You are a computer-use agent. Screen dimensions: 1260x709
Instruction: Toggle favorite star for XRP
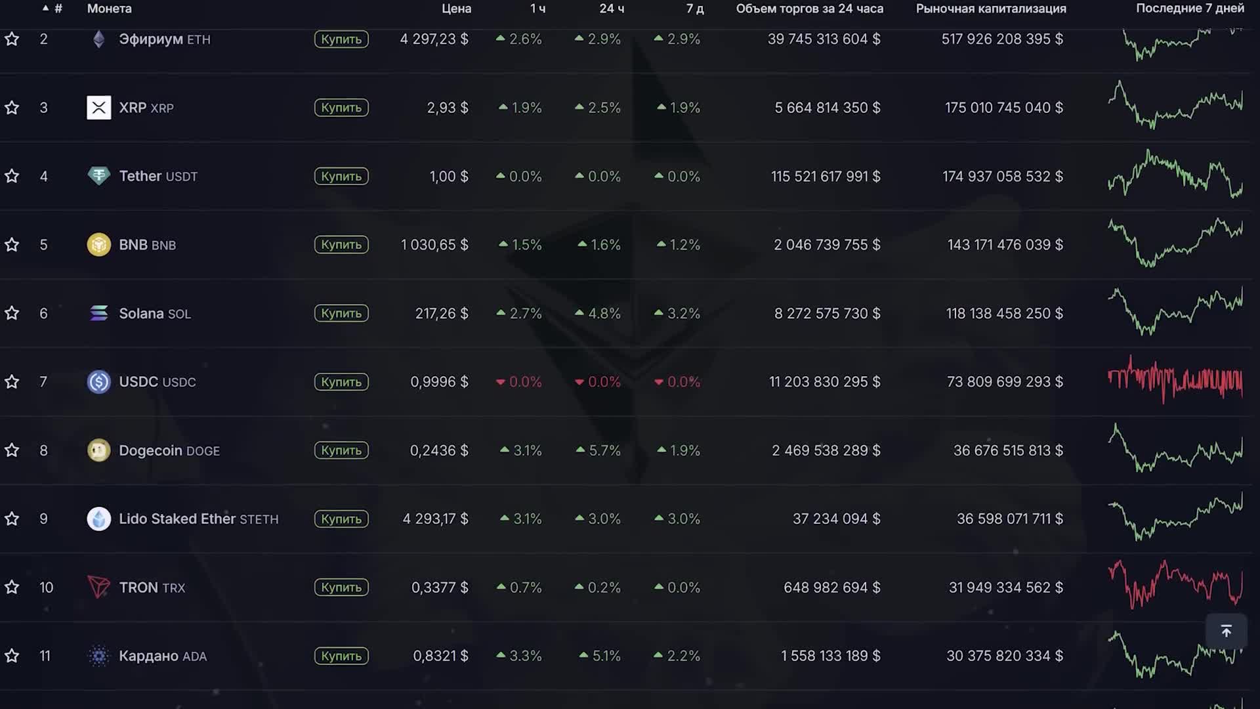click(x=12, y=108)
